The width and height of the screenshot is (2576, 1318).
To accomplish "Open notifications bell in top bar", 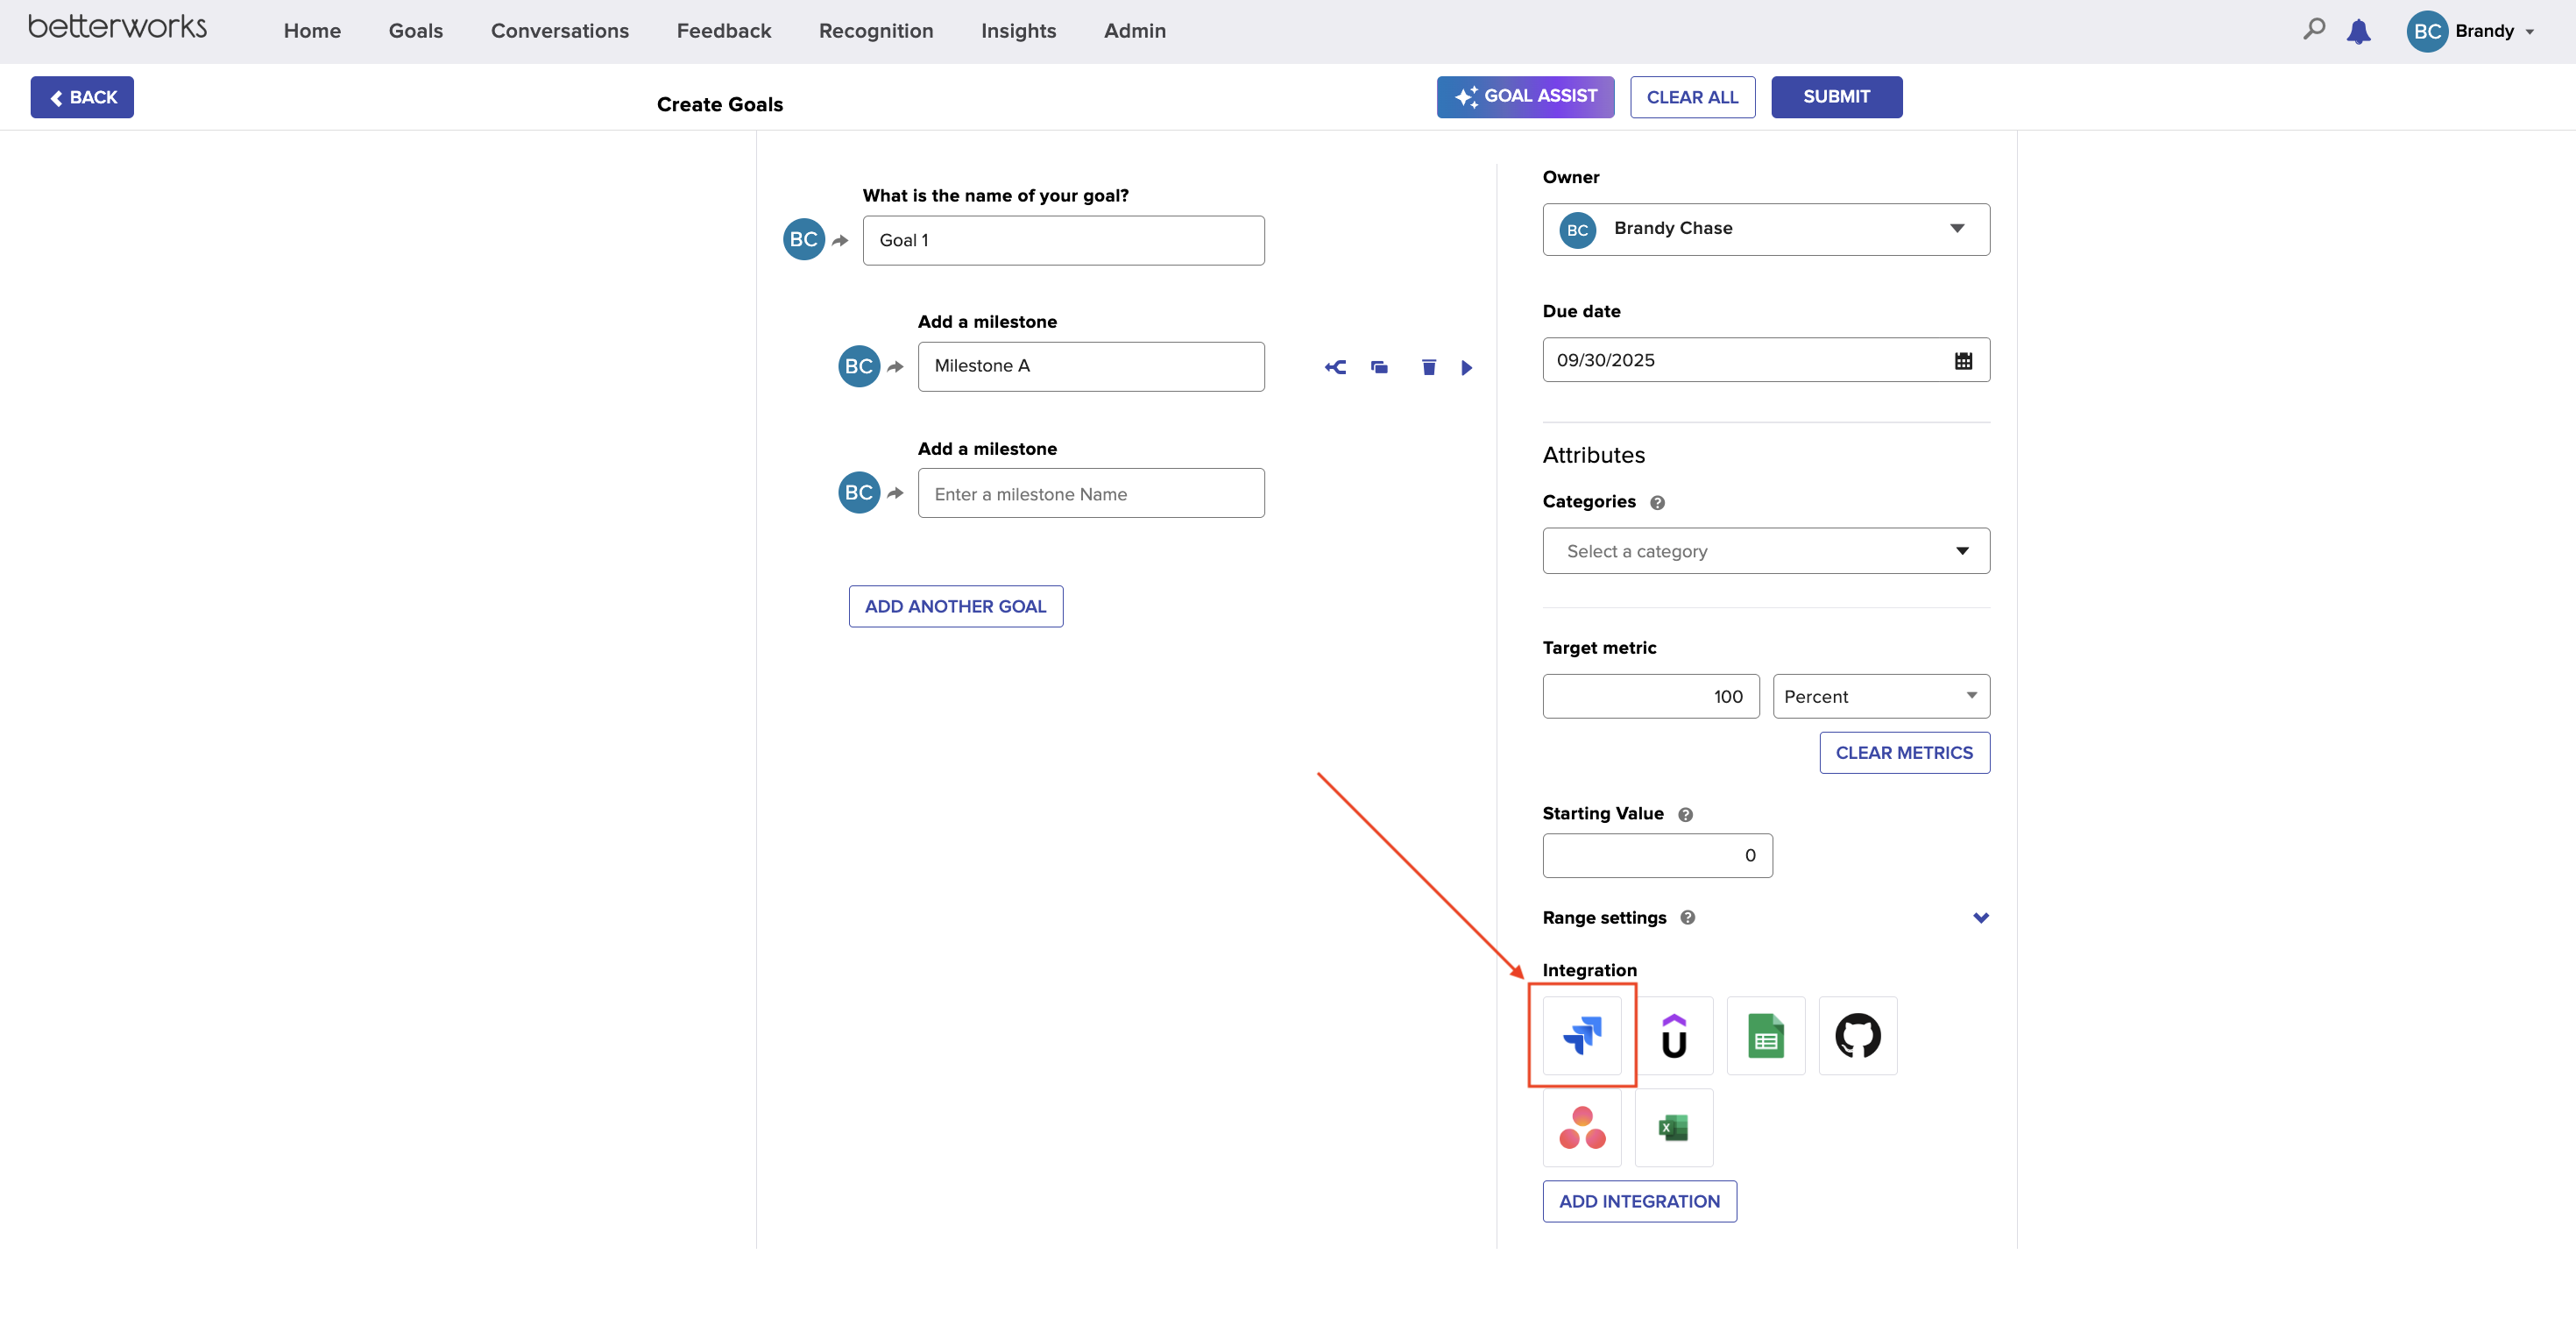I will (x=2358, y=31).
